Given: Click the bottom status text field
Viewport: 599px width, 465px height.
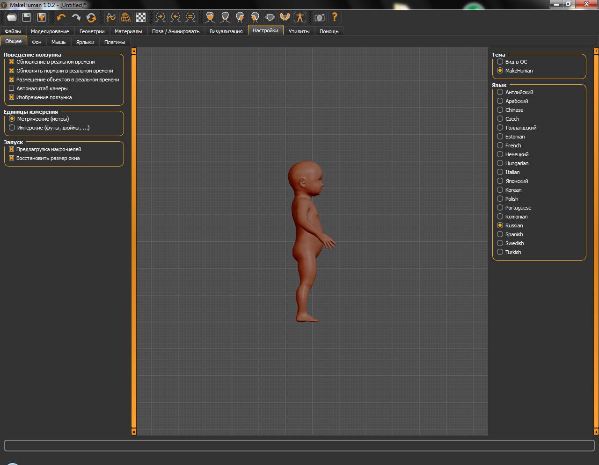Looking at the screenshot, I should click(299, 445).
